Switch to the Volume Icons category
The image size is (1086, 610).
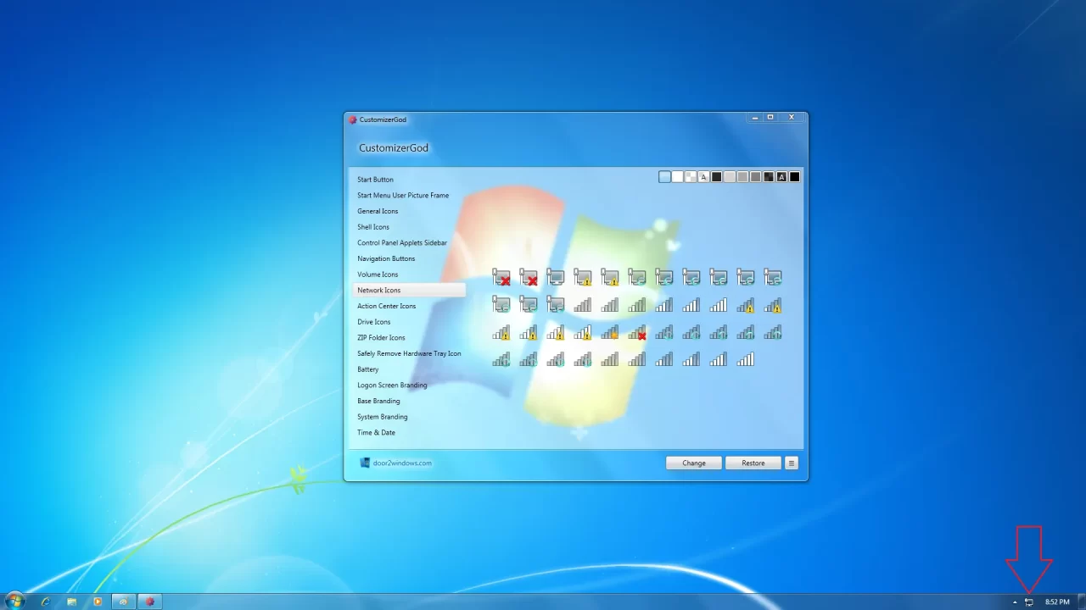pos(378,274)
